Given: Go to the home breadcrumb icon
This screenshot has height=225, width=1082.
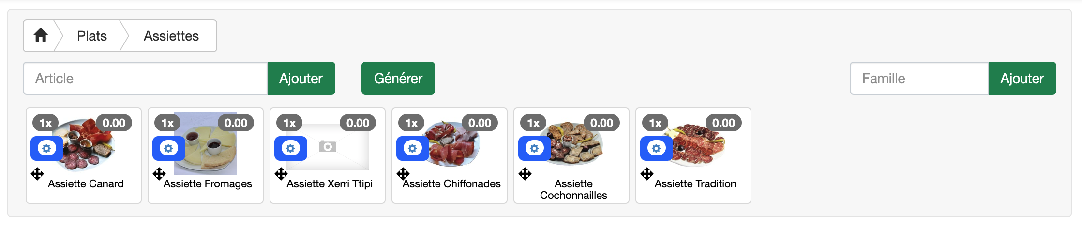Looking at the screenshot, I should [41, 35].
